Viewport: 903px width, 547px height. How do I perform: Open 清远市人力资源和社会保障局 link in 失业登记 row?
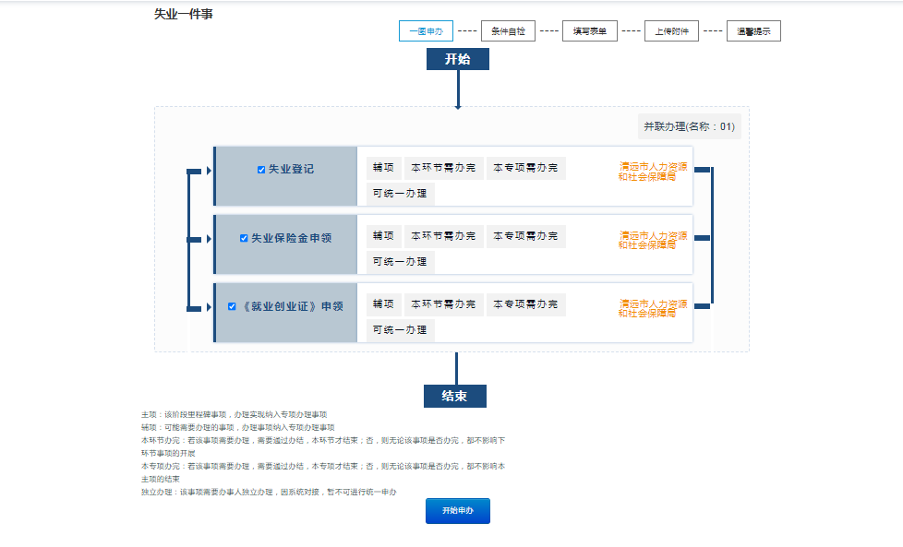pos(652,172)
